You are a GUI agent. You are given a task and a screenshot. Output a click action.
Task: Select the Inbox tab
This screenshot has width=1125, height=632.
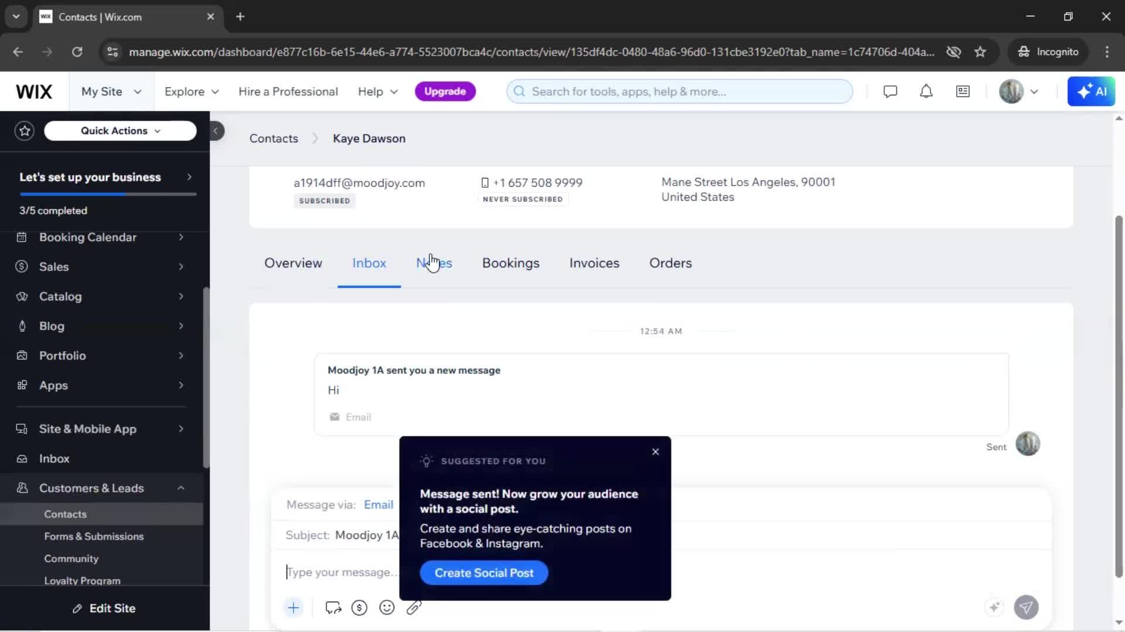click(369, 263)
